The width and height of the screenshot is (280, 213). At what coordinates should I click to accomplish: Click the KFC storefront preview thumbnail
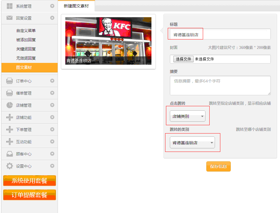tap(108, 41)
